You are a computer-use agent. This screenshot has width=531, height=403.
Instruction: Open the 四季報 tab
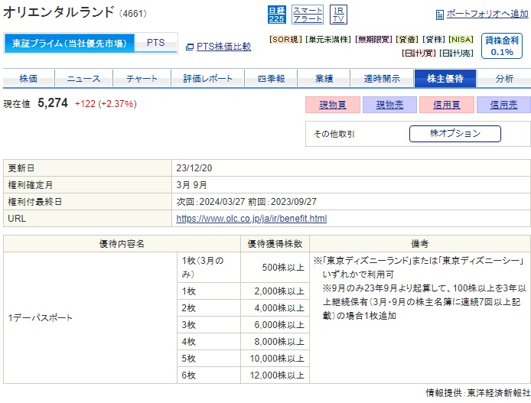pyautogui.click(x=271, y=79)
